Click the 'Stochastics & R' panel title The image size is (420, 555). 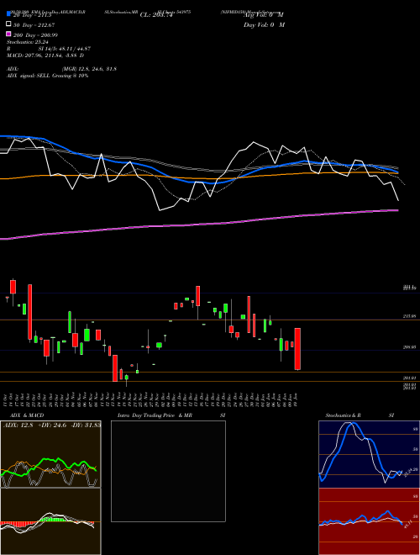[343, 415]
